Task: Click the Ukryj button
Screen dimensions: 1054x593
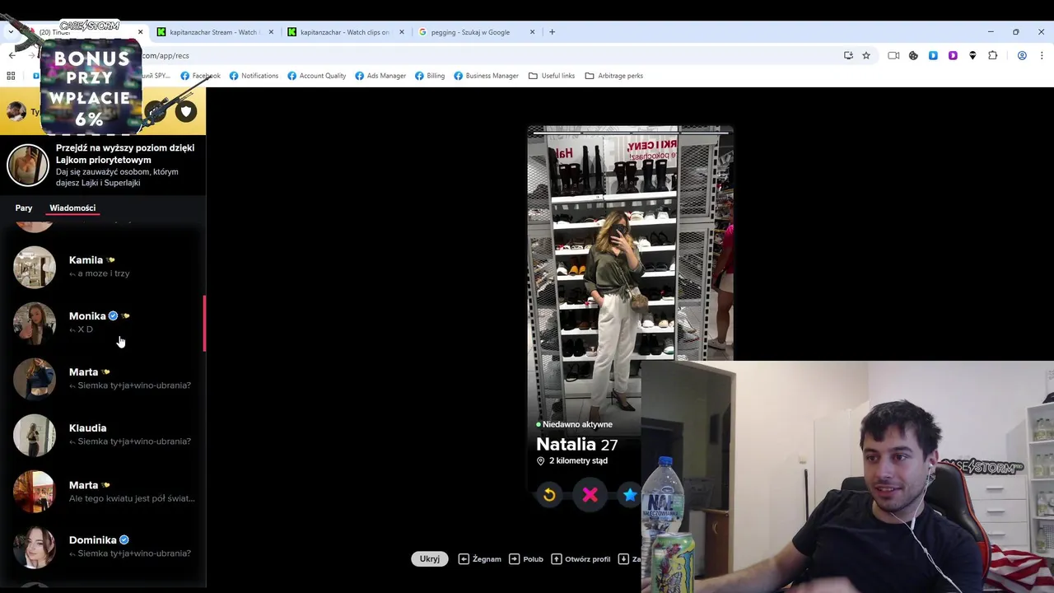Action: 430,558
